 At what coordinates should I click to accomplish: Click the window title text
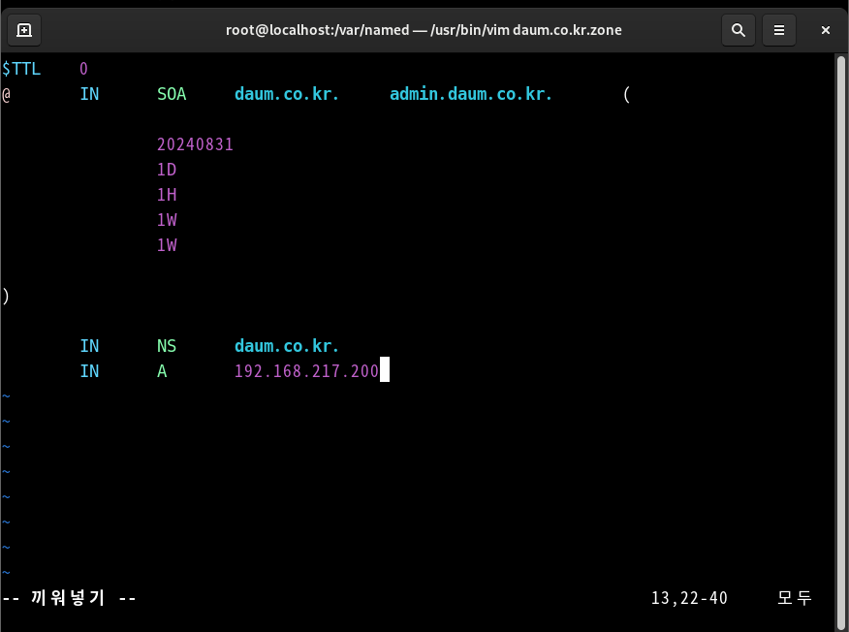point(424,30)
